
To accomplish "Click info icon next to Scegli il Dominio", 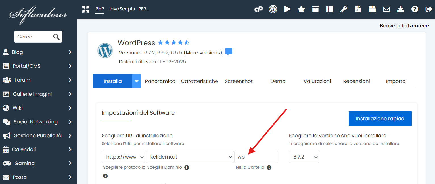I will [187, 167].
